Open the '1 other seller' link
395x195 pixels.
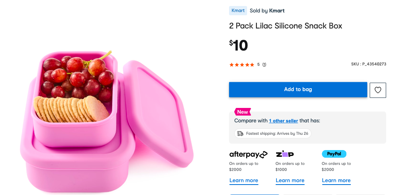(283, 121)
